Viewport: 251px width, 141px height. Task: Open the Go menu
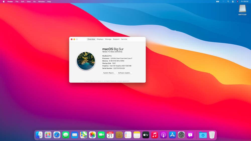(34, 2)
